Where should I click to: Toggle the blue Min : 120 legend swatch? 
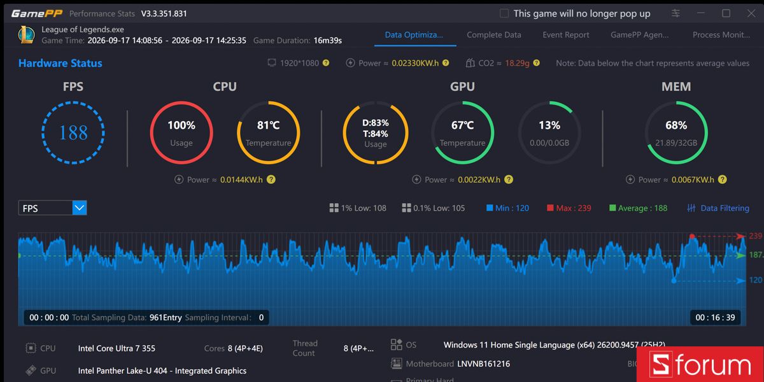(490, 208)
